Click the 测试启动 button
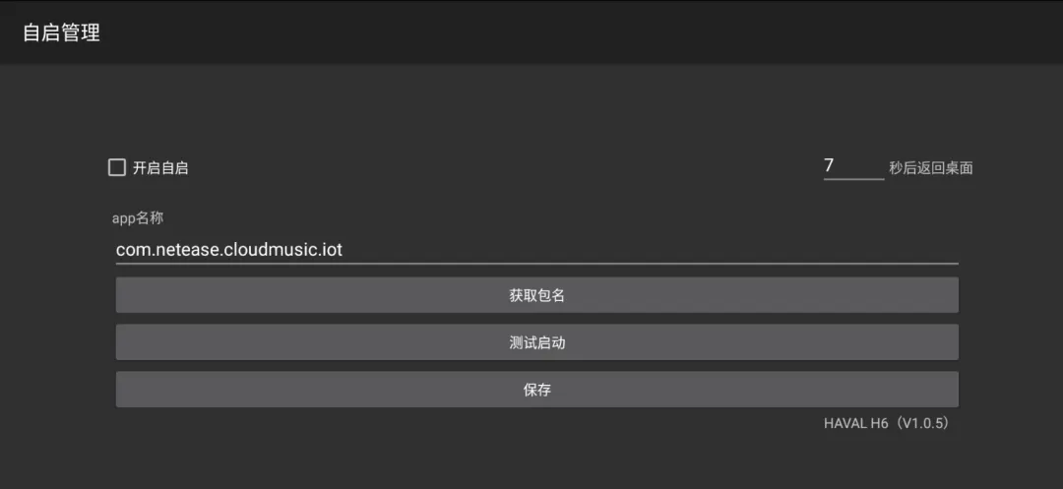The width and height of the screenshot is (1063, 489). tap(537, 342)
